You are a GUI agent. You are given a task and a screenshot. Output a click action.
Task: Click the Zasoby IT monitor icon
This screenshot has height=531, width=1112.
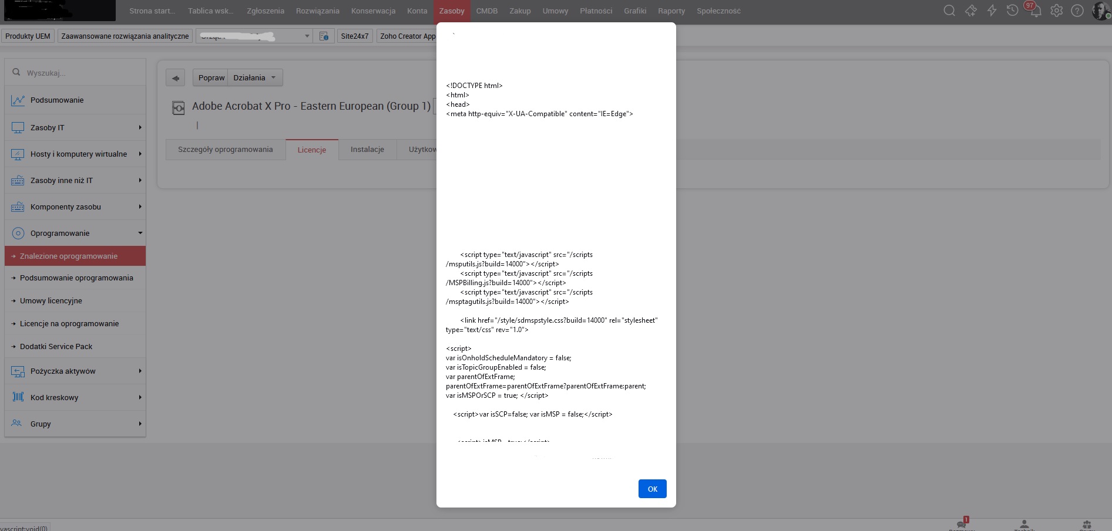[18, 127]
